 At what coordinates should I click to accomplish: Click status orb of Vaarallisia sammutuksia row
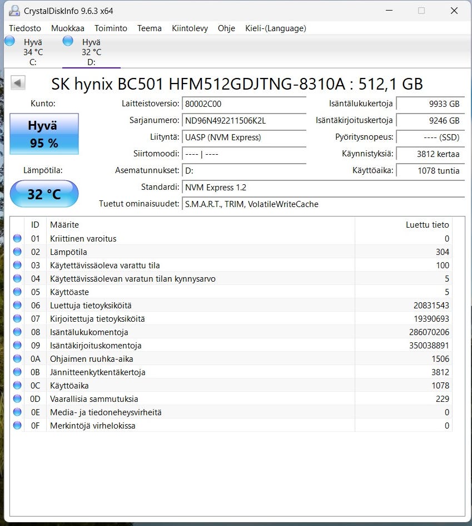[17, 399]
